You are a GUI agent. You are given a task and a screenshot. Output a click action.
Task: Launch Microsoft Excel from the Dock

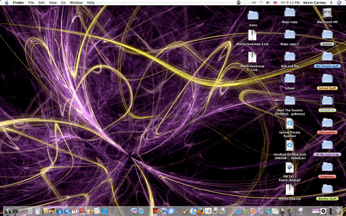[x=246, y=211]
